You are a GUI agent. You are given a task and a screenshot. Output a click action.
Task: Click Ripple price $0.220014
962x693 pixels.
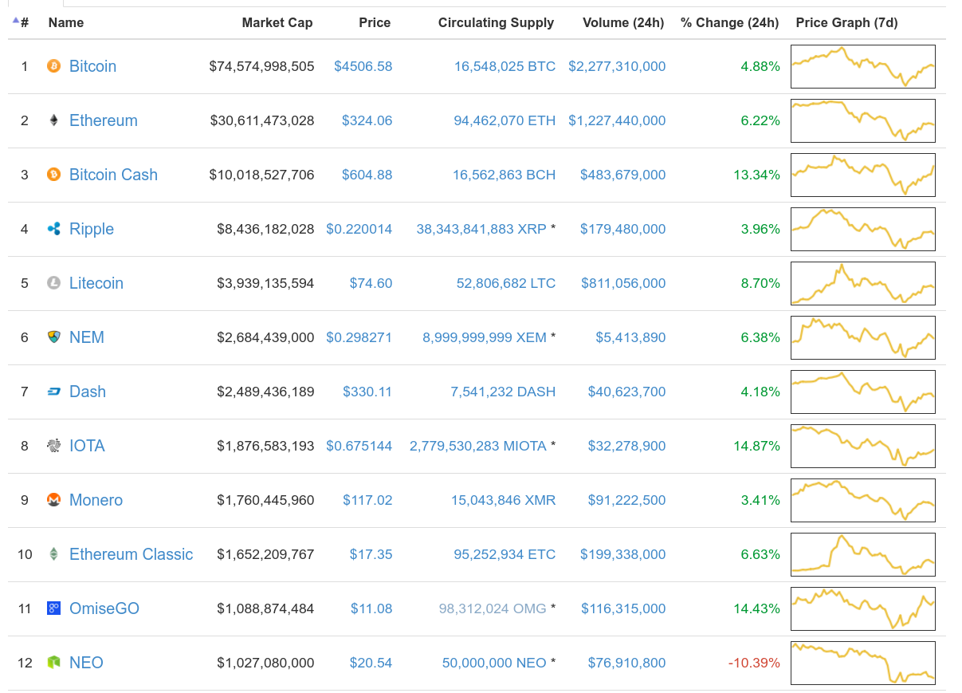tap(359, 229)
